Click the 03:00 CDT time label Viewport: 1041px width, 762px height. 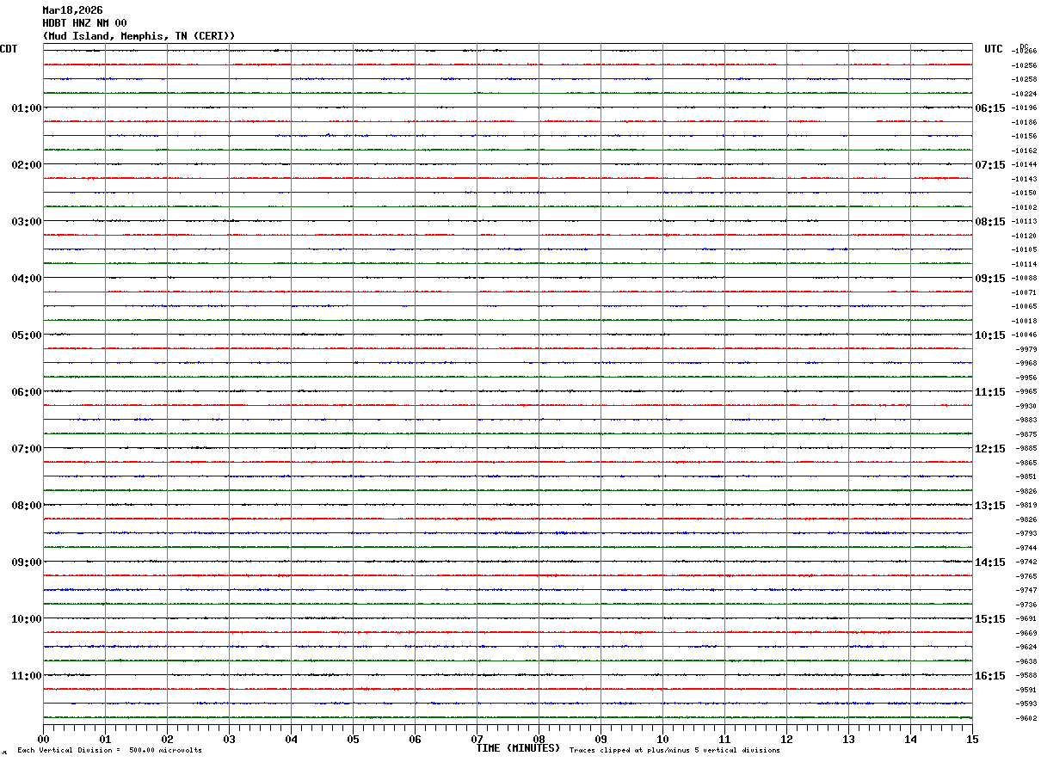pos(27,222)
